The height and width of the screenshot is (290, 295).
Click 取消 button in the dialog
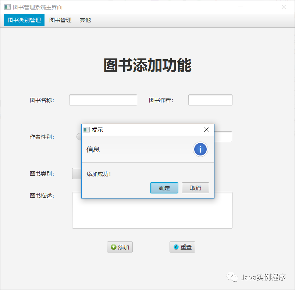pyautogui.click(x=195, y=188)
